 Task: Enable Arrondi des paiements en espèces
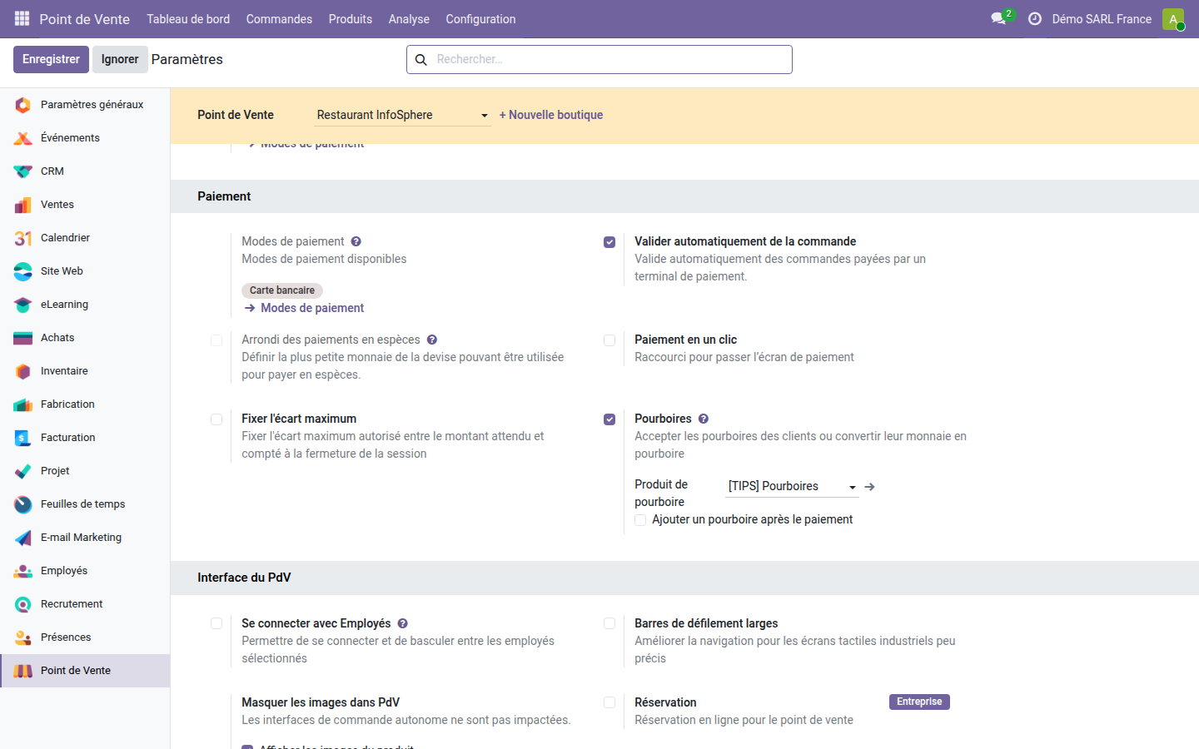[x=216, y=340]
